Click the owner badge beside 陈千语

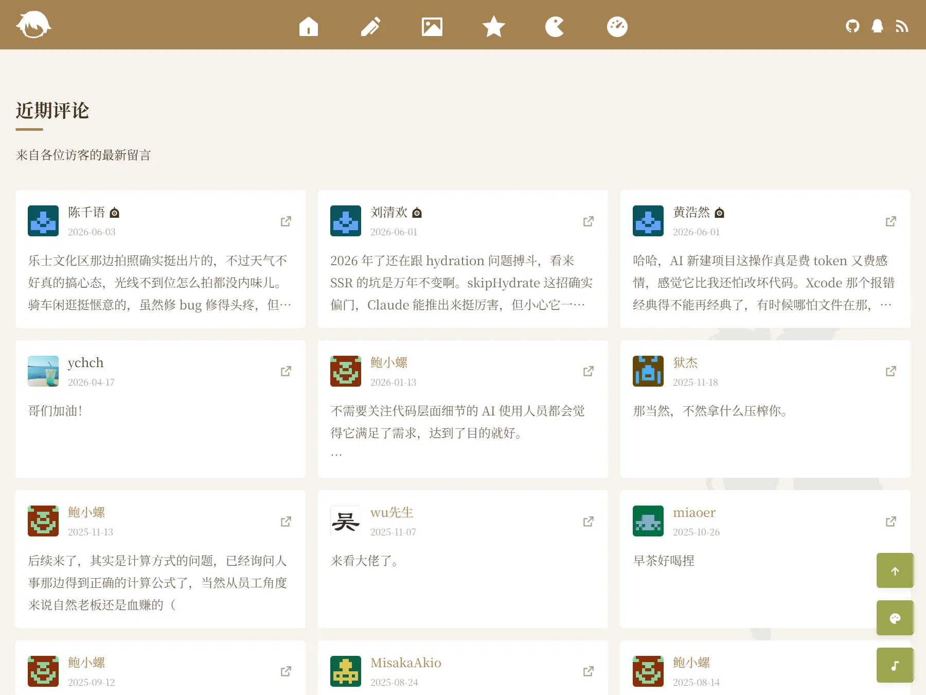coord(115,213)
